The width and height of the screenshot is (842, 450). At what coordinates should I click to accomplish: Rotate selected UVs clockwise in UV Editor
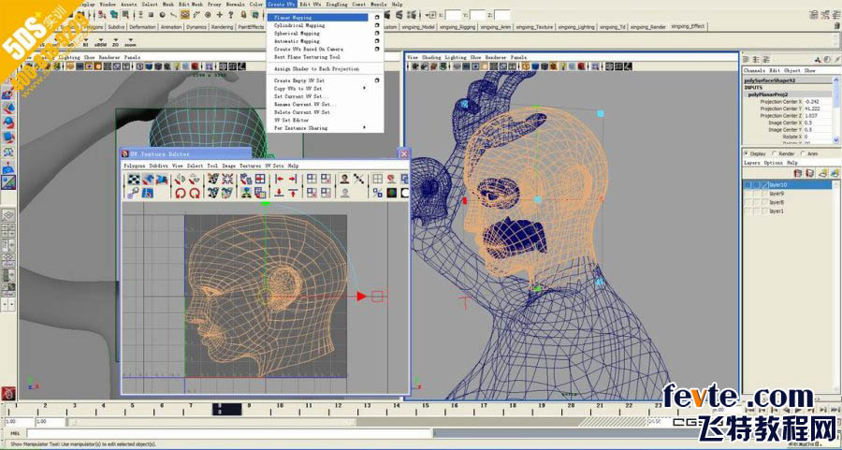(195, 192)
